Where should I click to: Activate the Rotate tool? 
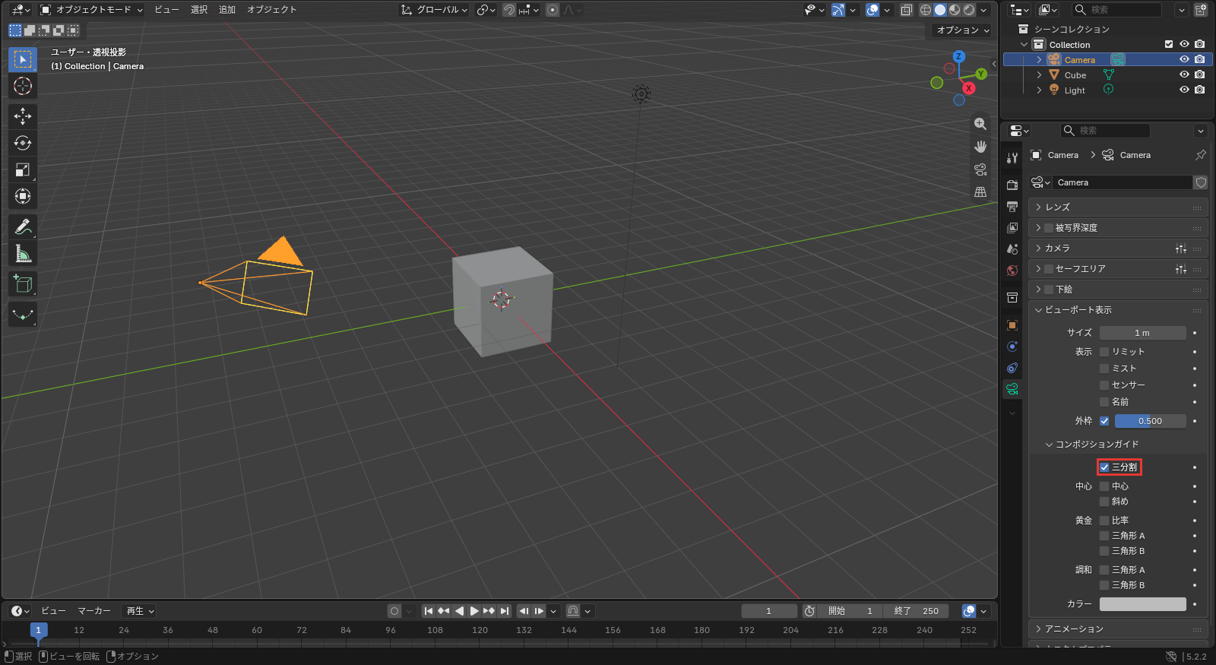click(x=23, y=143)
